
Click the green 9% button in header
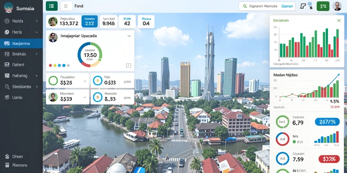pos(323,6)
